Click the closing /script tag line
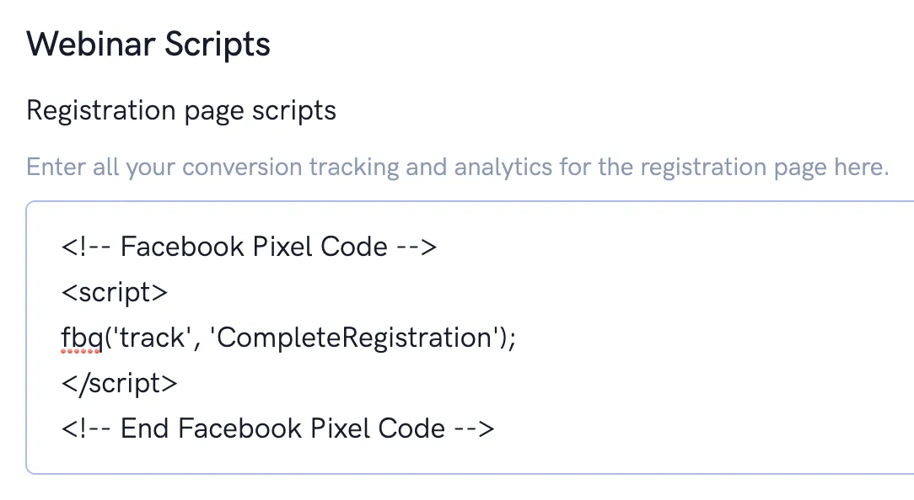914x500 pixels. (119, 384)
